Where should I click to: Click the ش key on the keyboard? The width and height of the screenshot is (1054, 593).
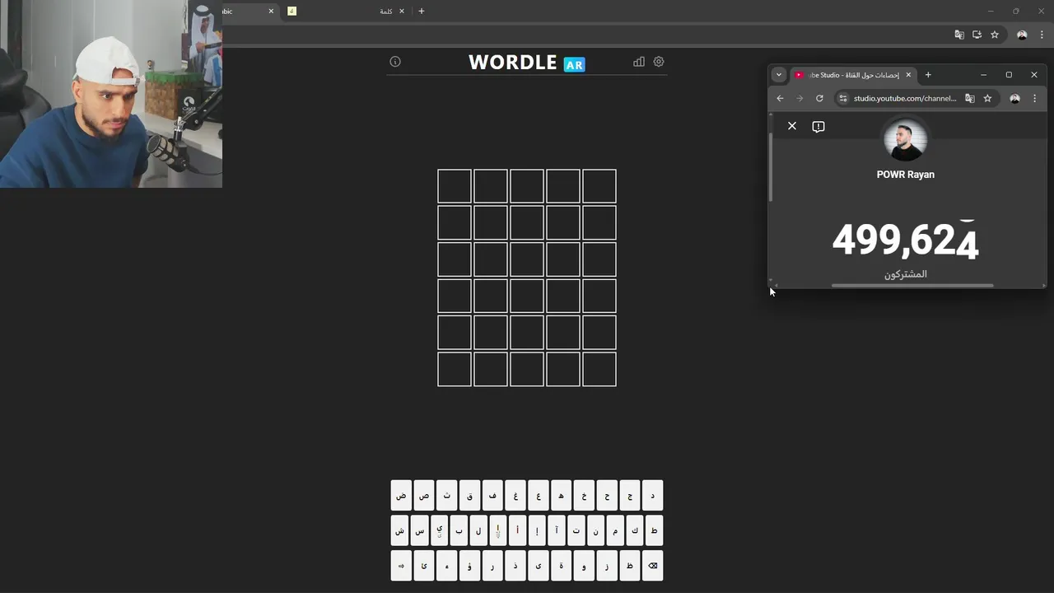400,530
